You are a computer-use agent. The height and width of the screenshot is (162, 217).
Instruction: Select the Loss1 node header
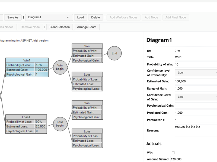(26, 117)
